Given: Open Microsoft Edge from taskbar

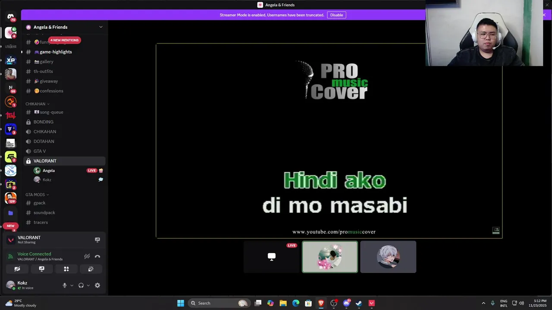Looking at the screenshot, I should [x=296, y=303].
